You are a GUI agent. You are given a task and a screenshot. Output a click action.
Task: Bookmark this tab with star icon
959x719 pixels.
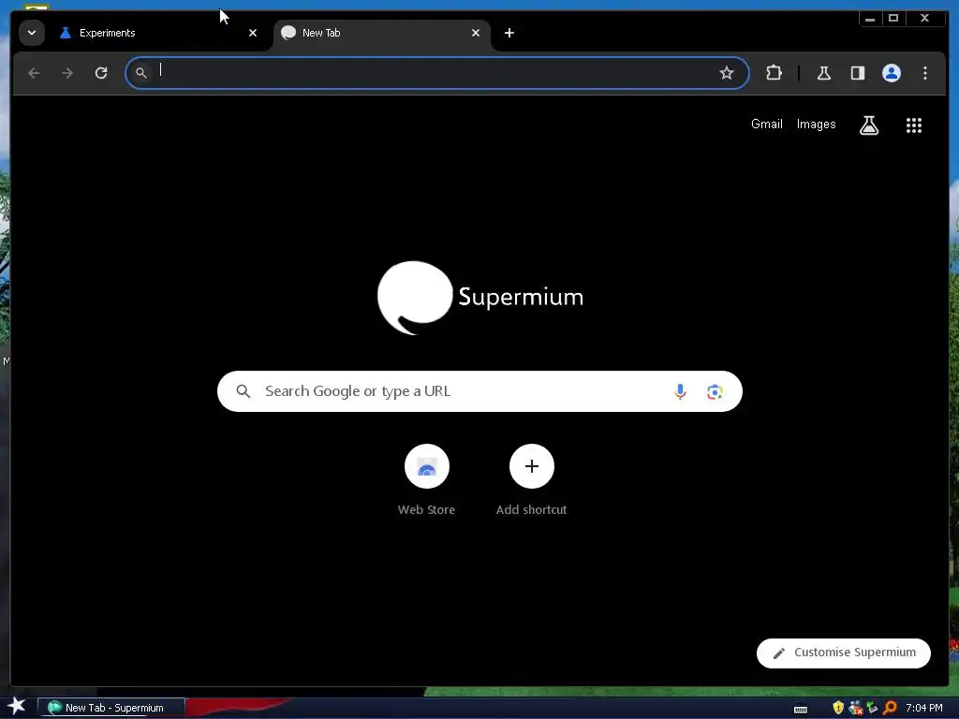[727, 73]
